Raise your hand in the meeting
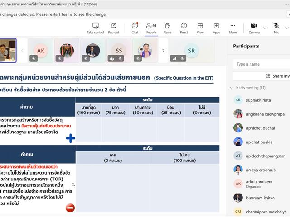Viewport: 290px width, 217px height. pyautogui.click(x=167, y=28)
